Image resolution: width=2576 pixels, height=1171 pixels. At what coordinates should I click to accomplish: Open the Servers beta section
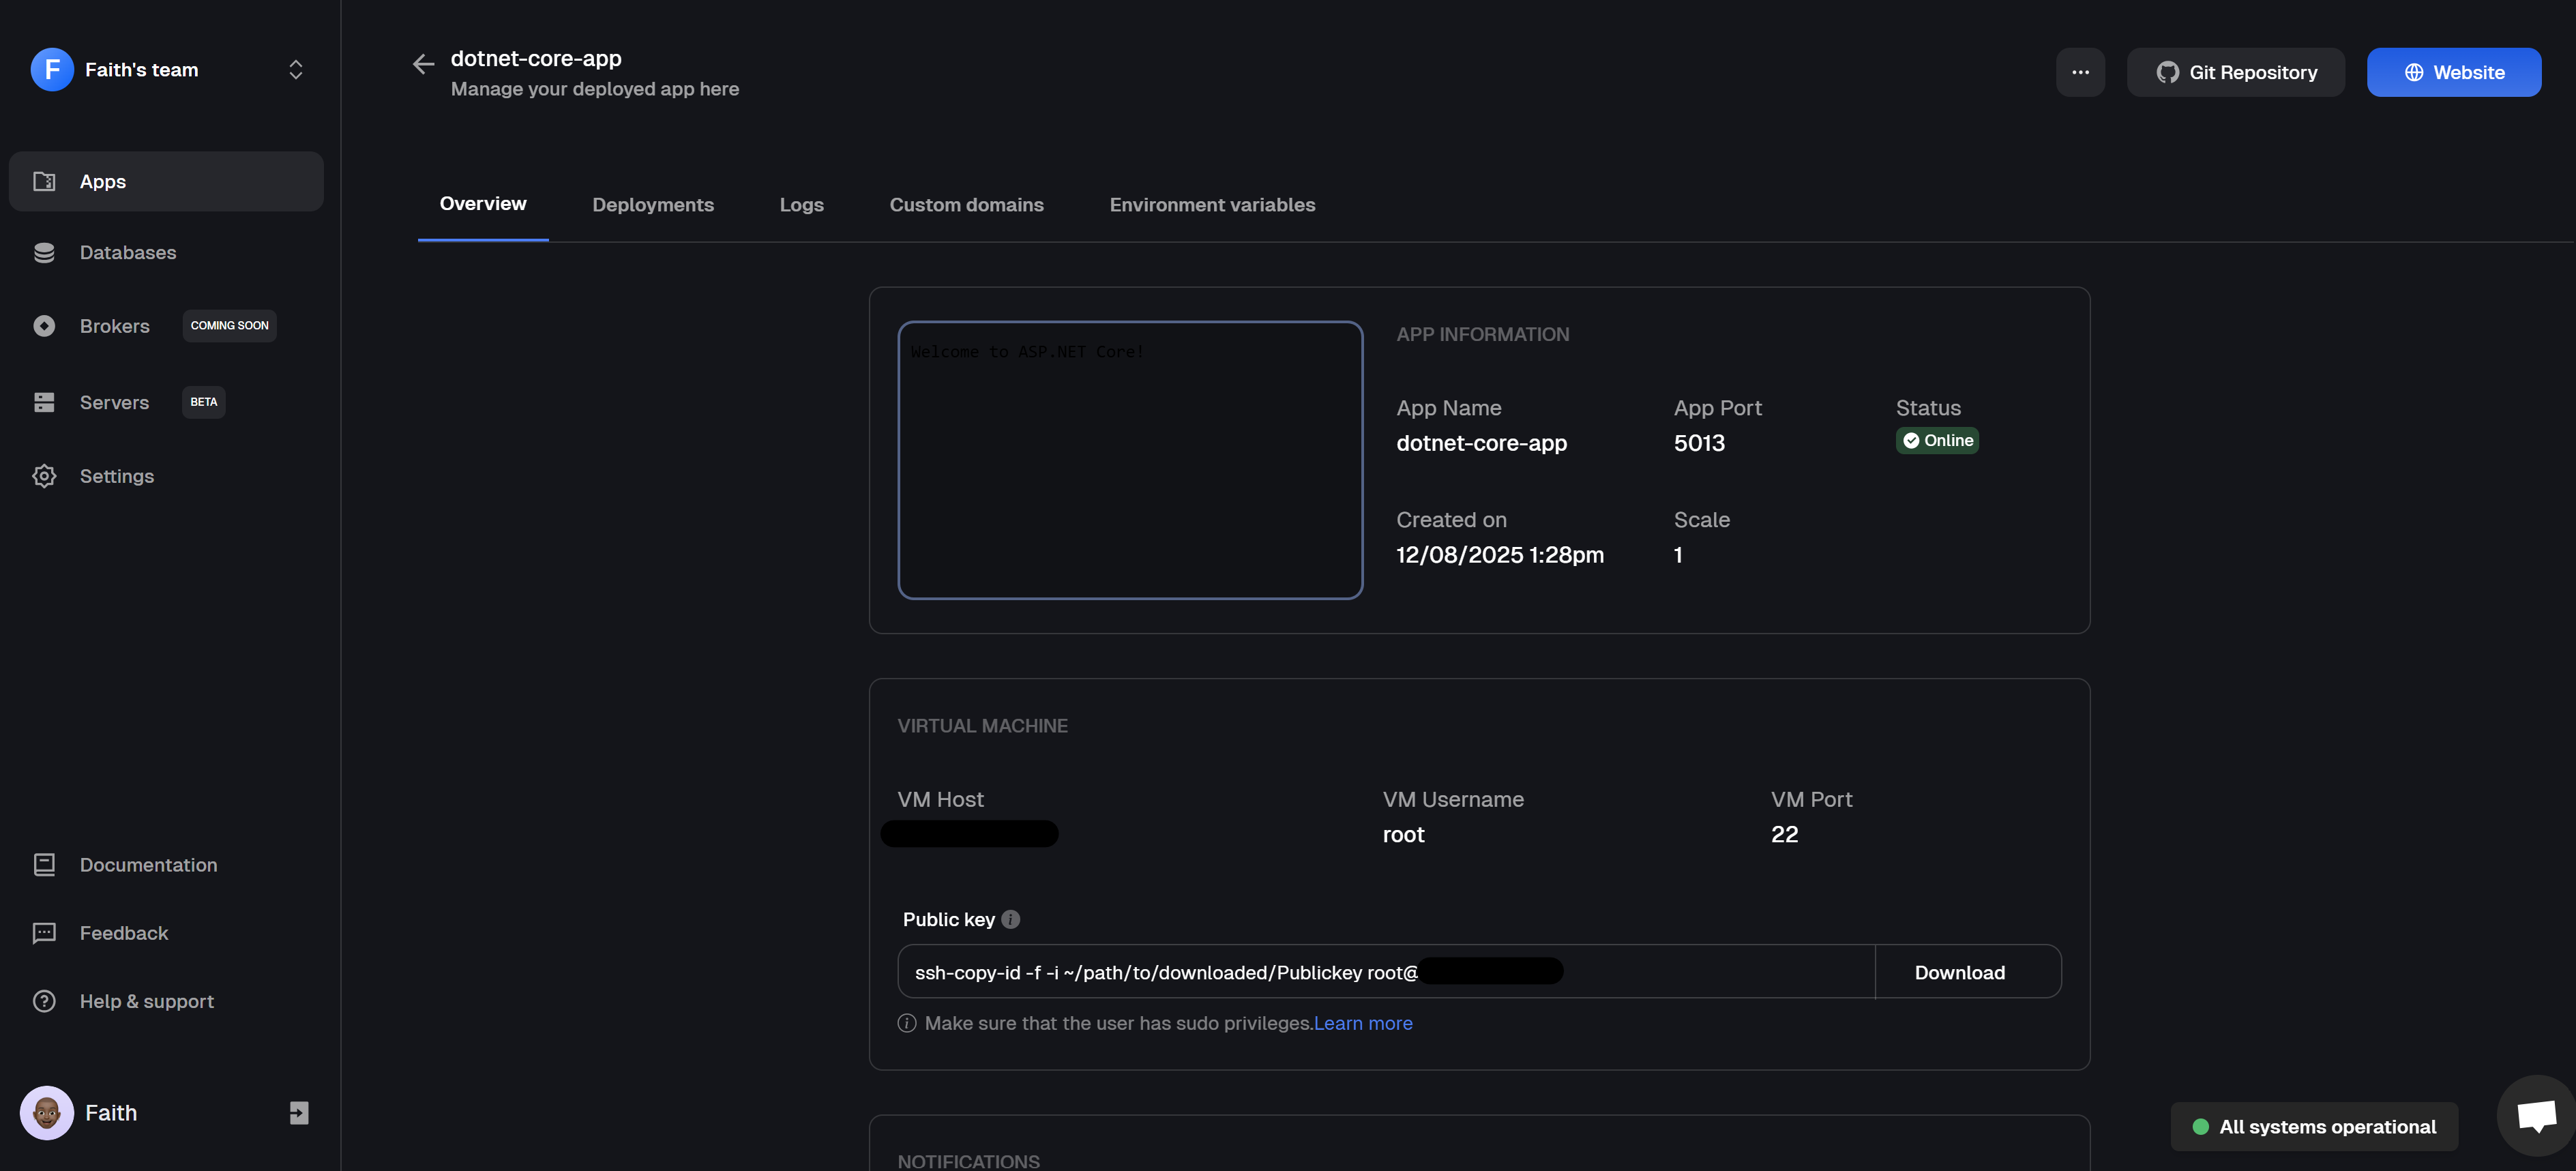point(113,402)
